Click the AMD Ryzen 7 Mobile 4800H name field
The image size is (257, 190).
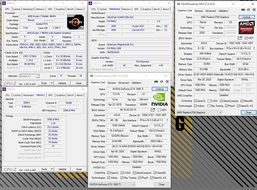click(x=42, y=16)
